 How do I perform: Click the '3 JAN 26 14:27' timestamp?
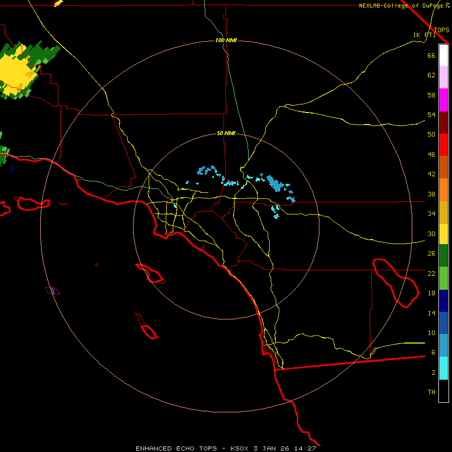[285, 448]
